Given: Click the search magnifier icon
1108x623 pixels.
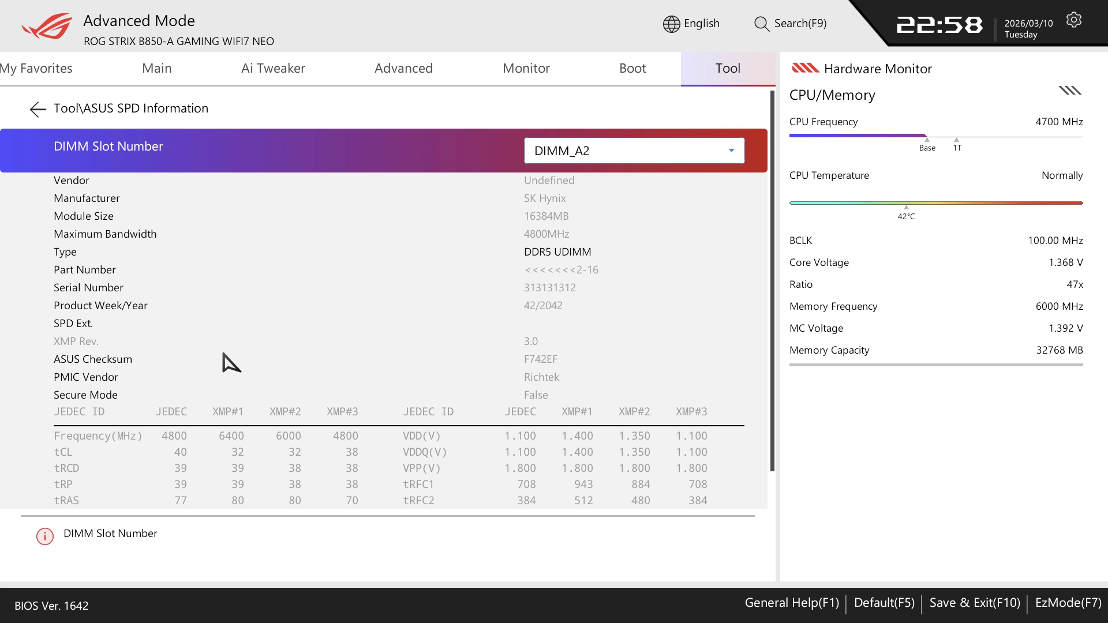Looking at the screenshot, I should pos(761,24).
